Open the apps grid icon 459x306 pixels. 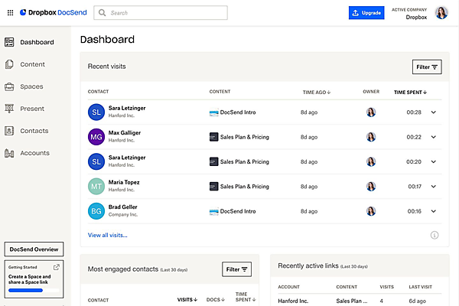(9, 12)
